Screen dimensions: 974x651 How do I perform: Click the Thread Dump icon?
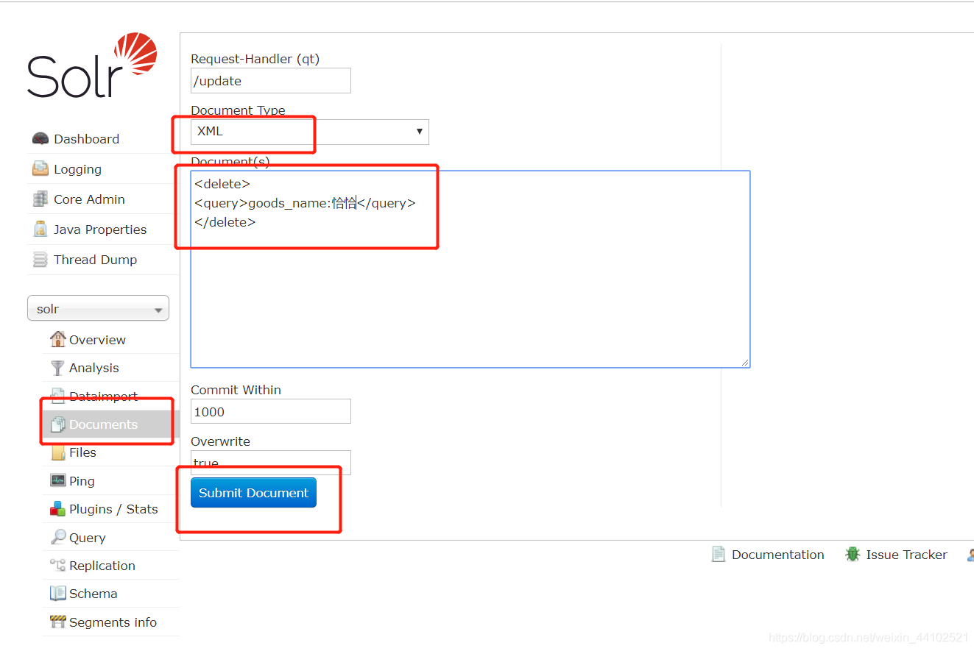point(40,259)
